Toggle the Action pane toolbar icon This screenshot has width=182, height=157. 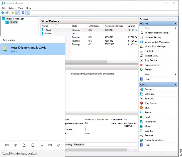pyautogui.click(x=28, y=13)
